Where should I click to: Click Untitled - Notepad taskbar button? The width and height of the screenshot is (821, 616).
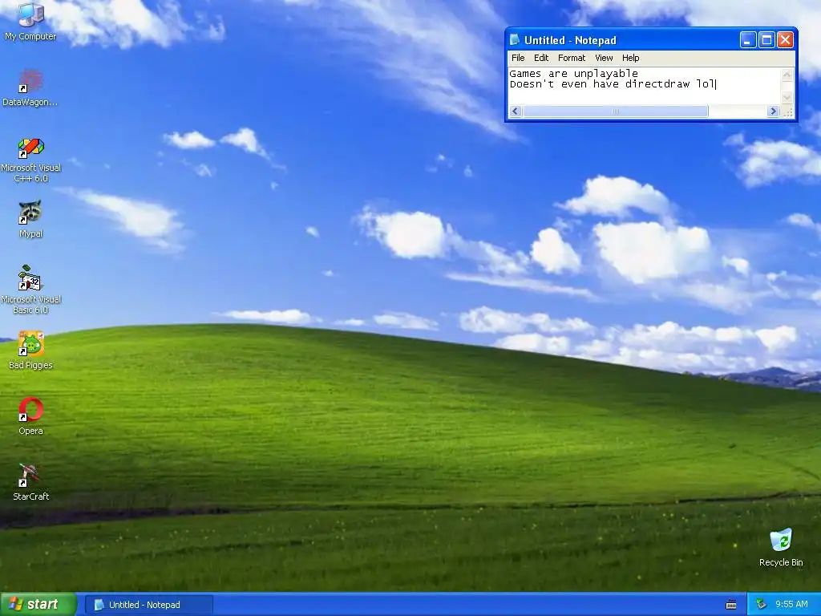pos(148,605)
